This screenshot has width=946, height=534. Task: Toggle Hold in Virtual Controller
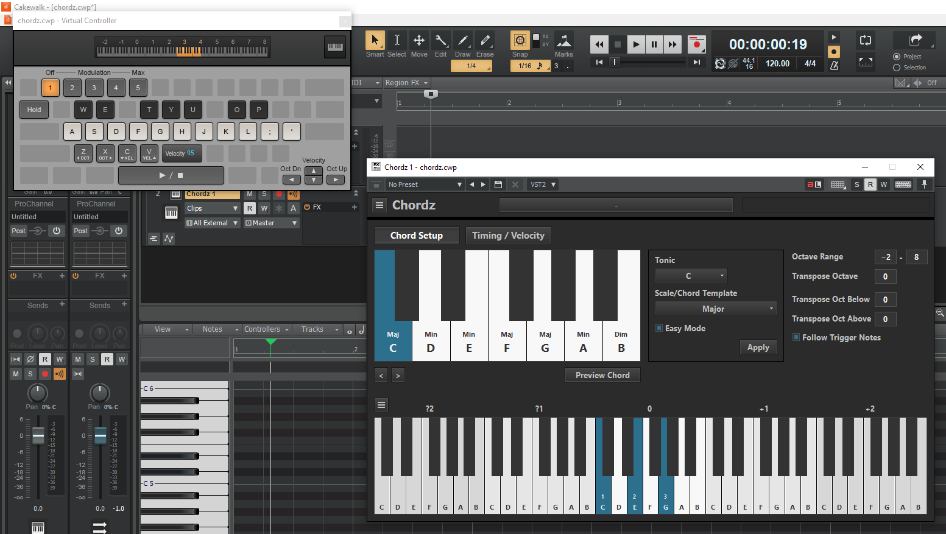coord(34,110)
